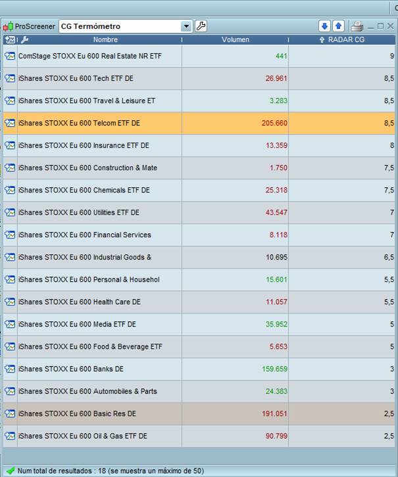Select iShares Food & Beverage ETF name

click(90, 346)
